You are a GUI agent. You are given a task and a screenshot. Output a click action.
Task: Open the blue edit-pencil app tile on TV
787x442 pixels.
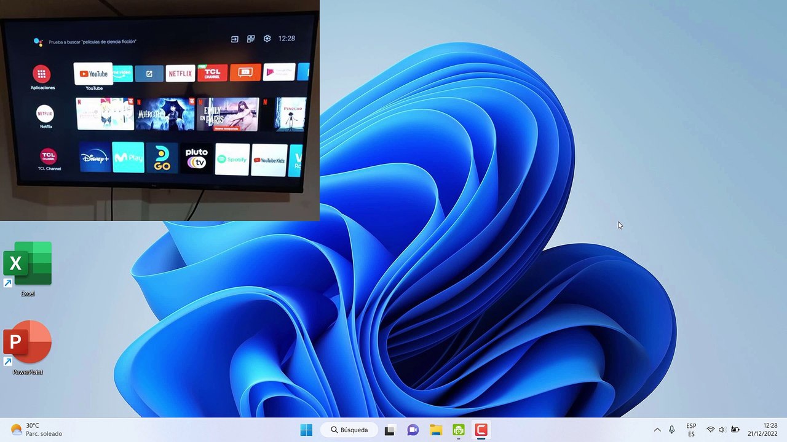pos(149,74)
